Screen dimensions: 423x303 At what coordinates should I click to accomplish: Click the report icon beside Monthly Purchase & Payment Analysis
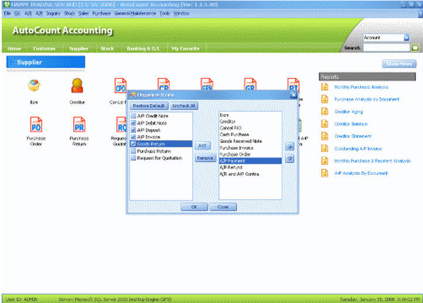point(325,161)
